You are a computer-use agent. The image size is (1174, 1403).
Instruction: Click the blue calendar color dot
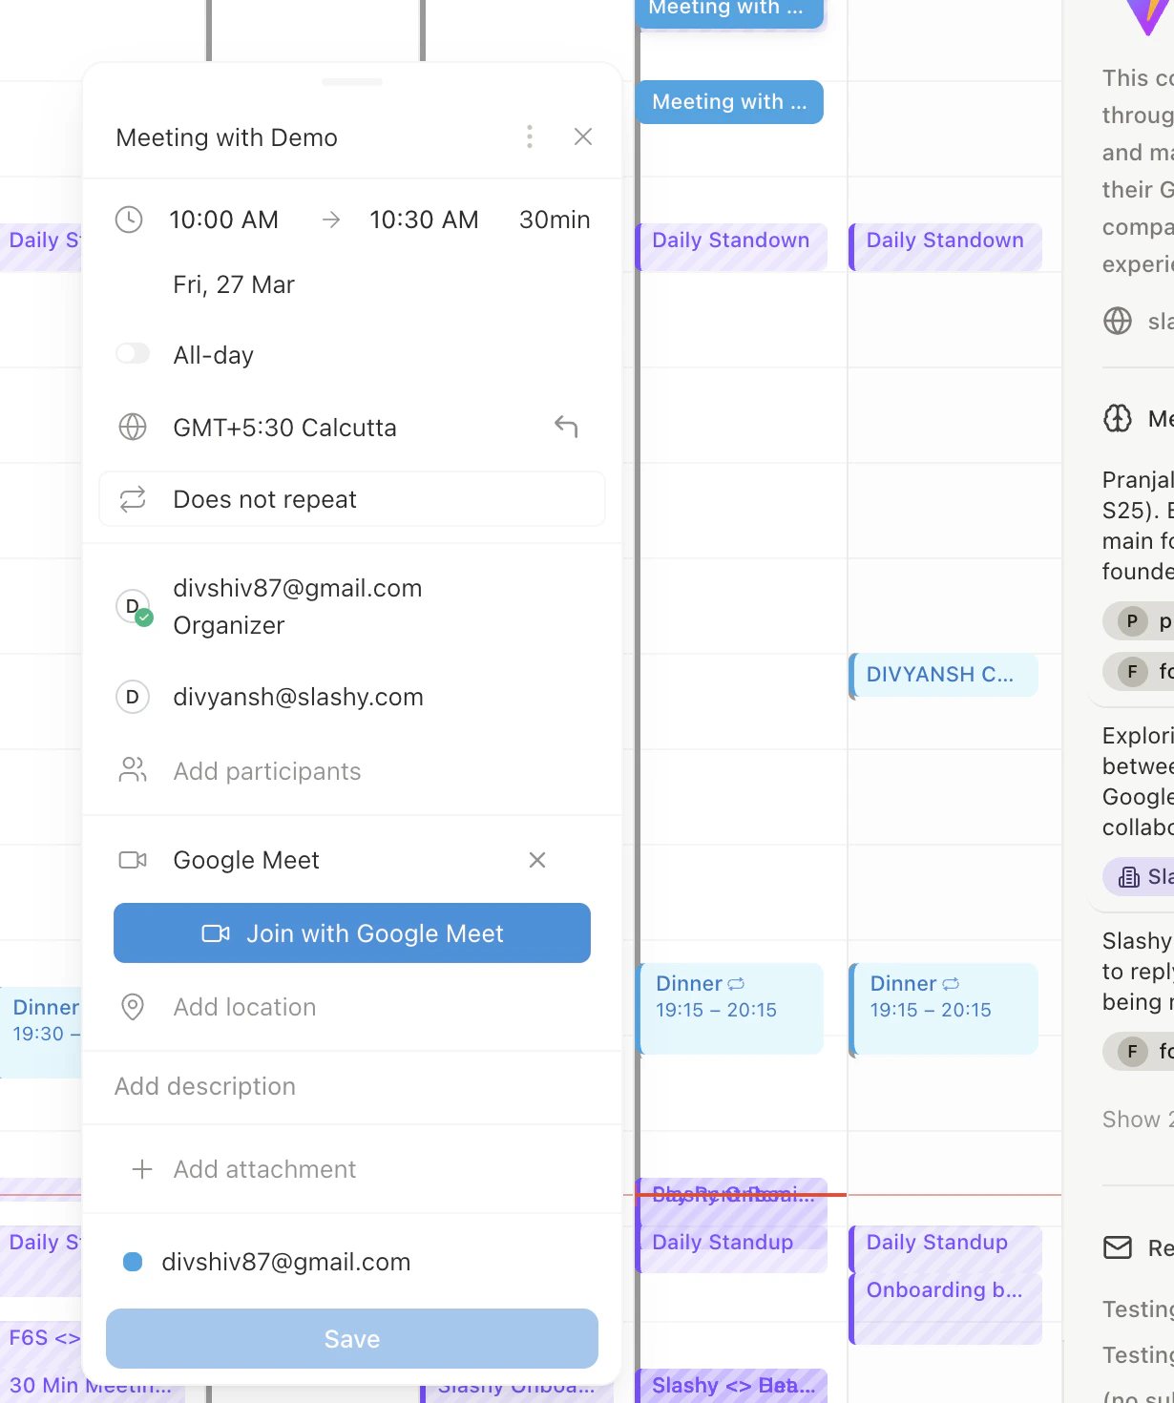[x=132, y=1261]
